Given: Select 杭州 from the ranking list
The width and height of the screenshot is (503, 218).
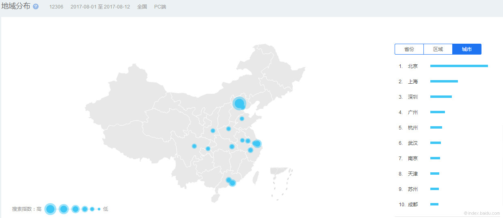Looking at the screenshot, I should click(413, 128).
